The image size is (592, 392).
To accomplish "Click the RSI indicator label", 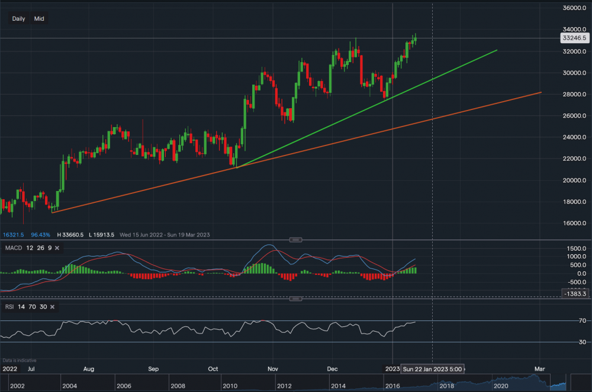I will click(x=9, y=307).
